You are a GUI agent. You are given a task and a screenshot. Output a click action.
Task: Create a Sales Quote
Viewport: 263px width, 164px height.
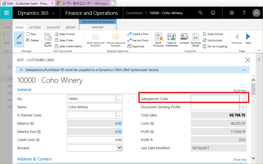tap(48, 40)
